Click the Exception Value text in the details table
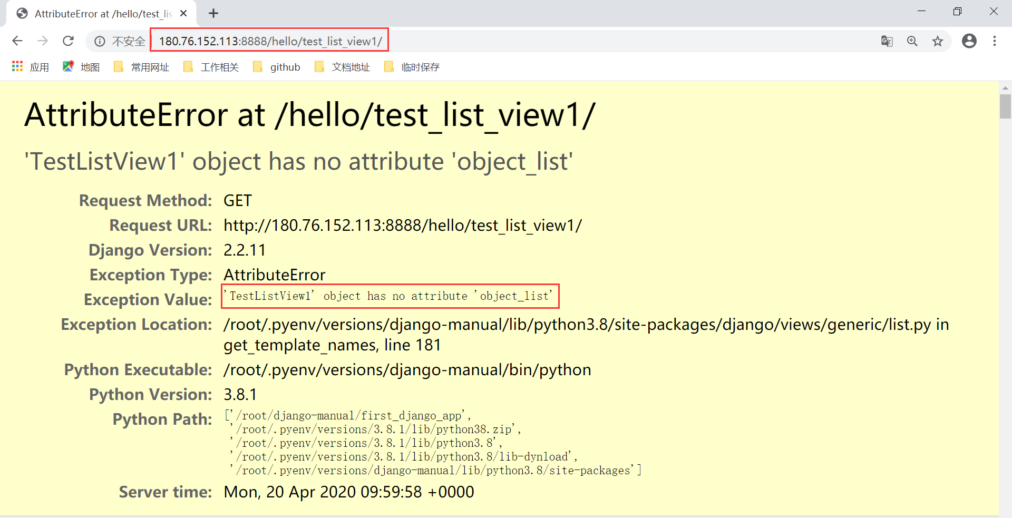Viewport: 1012px width, 518px height. point(388,296)
